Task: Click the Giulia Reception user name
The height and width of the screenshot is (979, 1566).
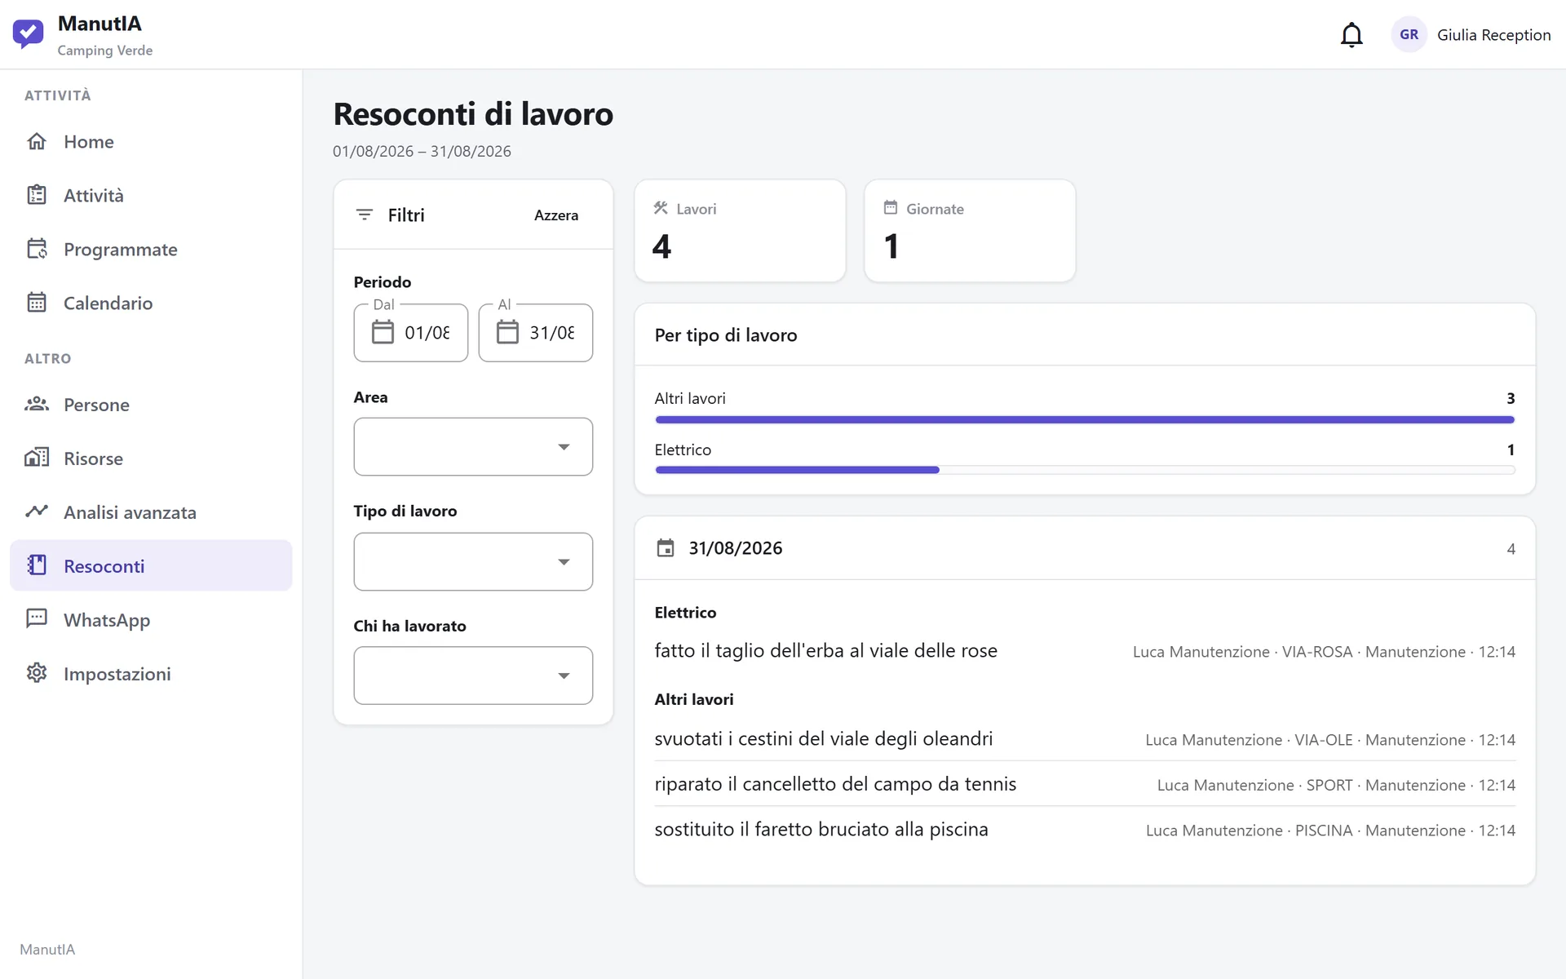Action: pos(1493,35)
